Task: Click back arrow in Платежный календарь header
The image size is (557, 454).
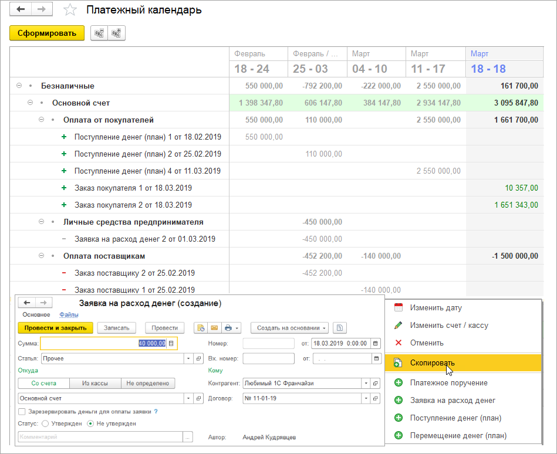Action: 21,10
